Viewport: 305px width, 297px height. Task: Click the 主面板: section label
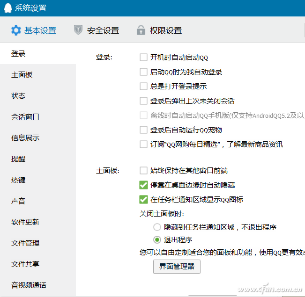[x=108, y=171]
